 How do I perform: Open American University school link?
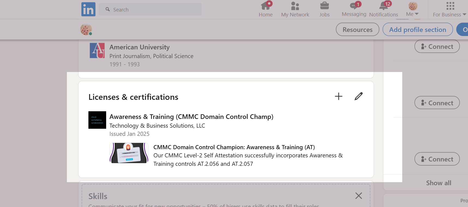[139, 47]
